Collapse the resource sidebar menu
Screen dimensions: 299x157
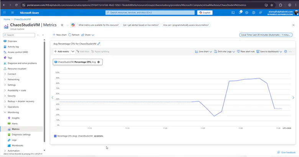(43, 35)
